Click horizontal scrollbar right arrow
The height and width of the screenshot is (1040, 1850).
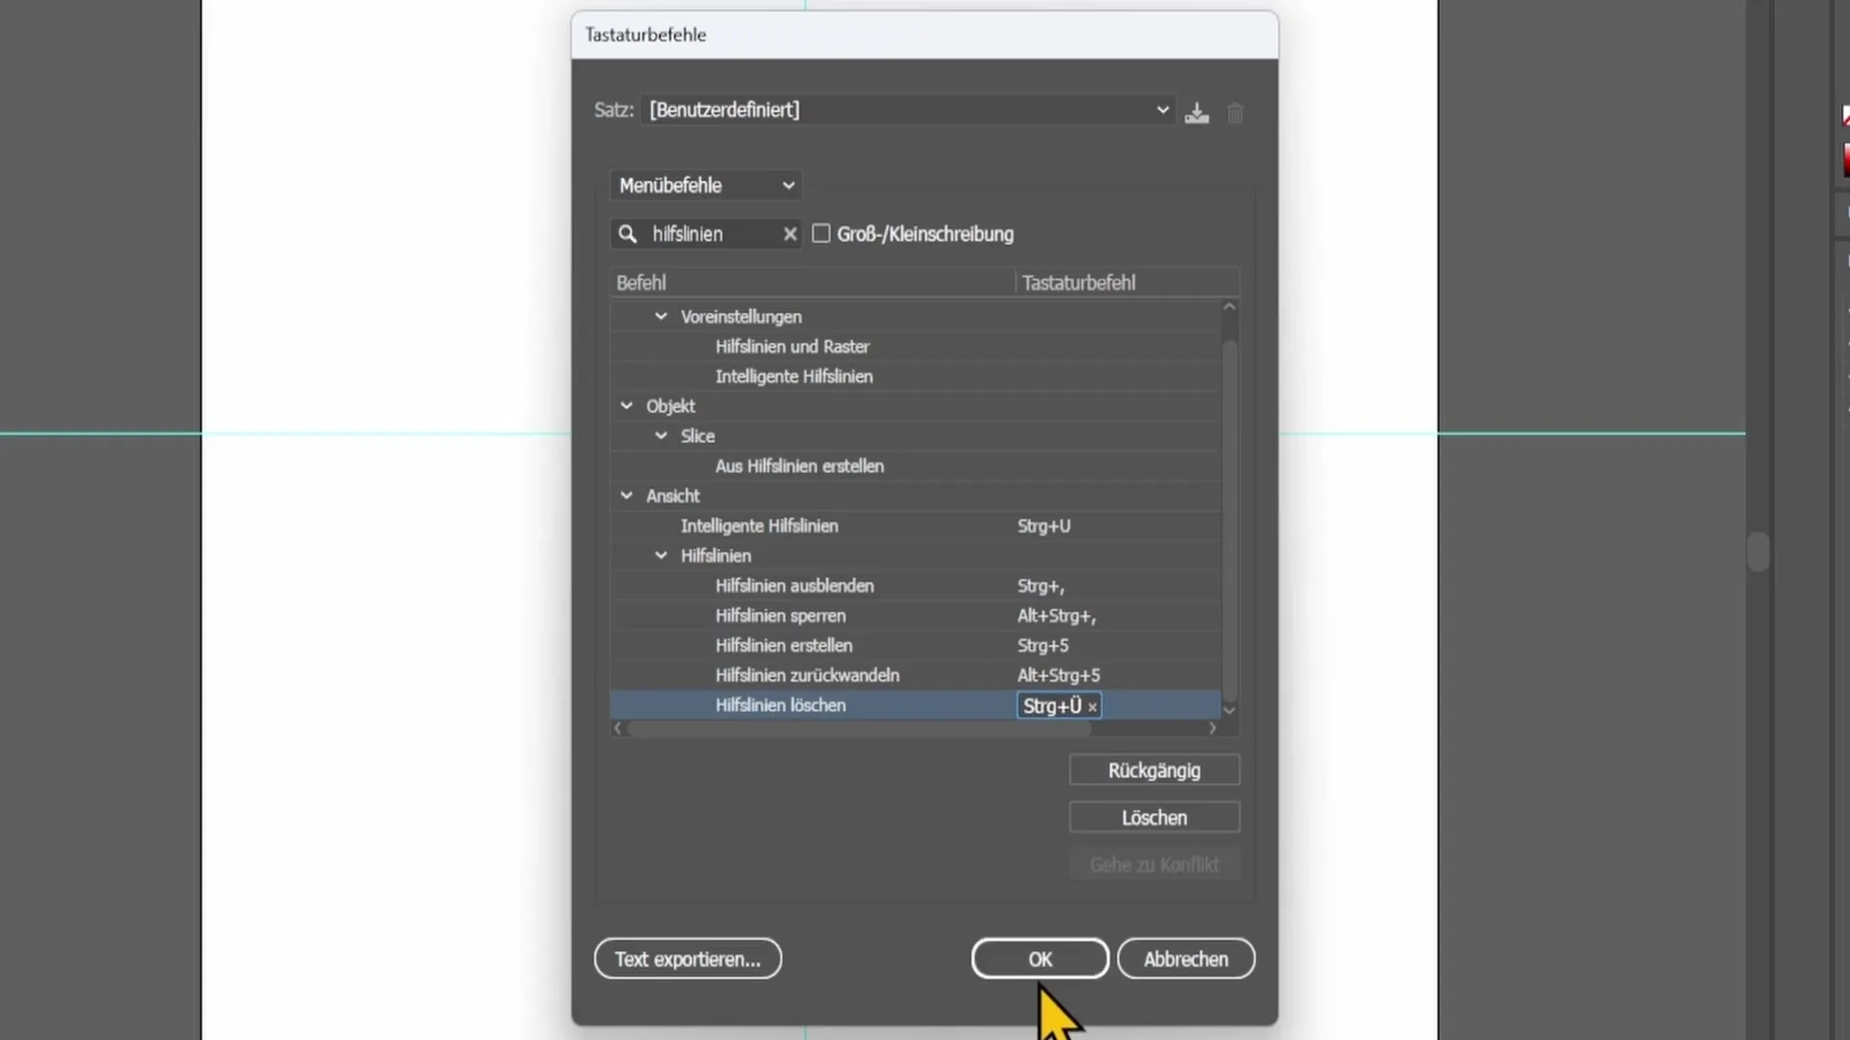[x=1212, y=728]
